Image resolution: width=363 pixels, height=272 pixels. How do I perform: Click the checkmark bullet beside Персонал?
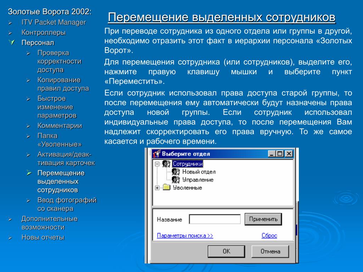(11, 42)
